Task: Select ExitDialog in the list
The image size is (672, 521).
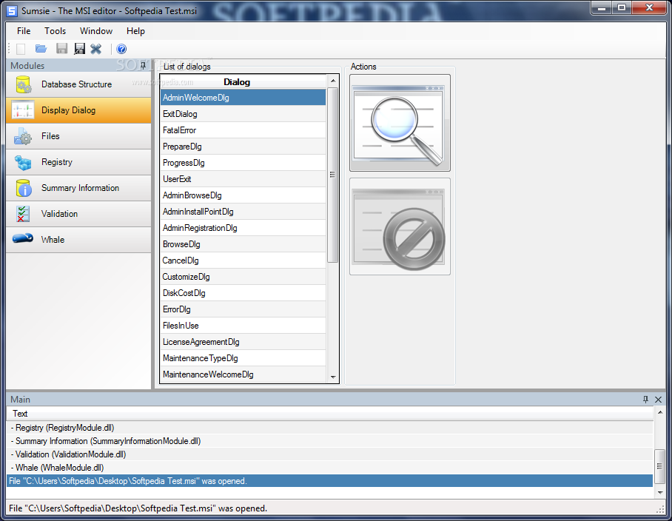Action: click(x=243, y=114)
